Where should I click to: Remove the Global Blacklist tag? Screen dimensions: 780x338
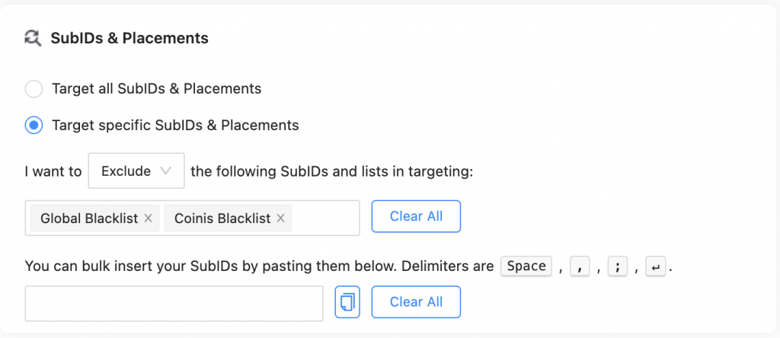149,218
